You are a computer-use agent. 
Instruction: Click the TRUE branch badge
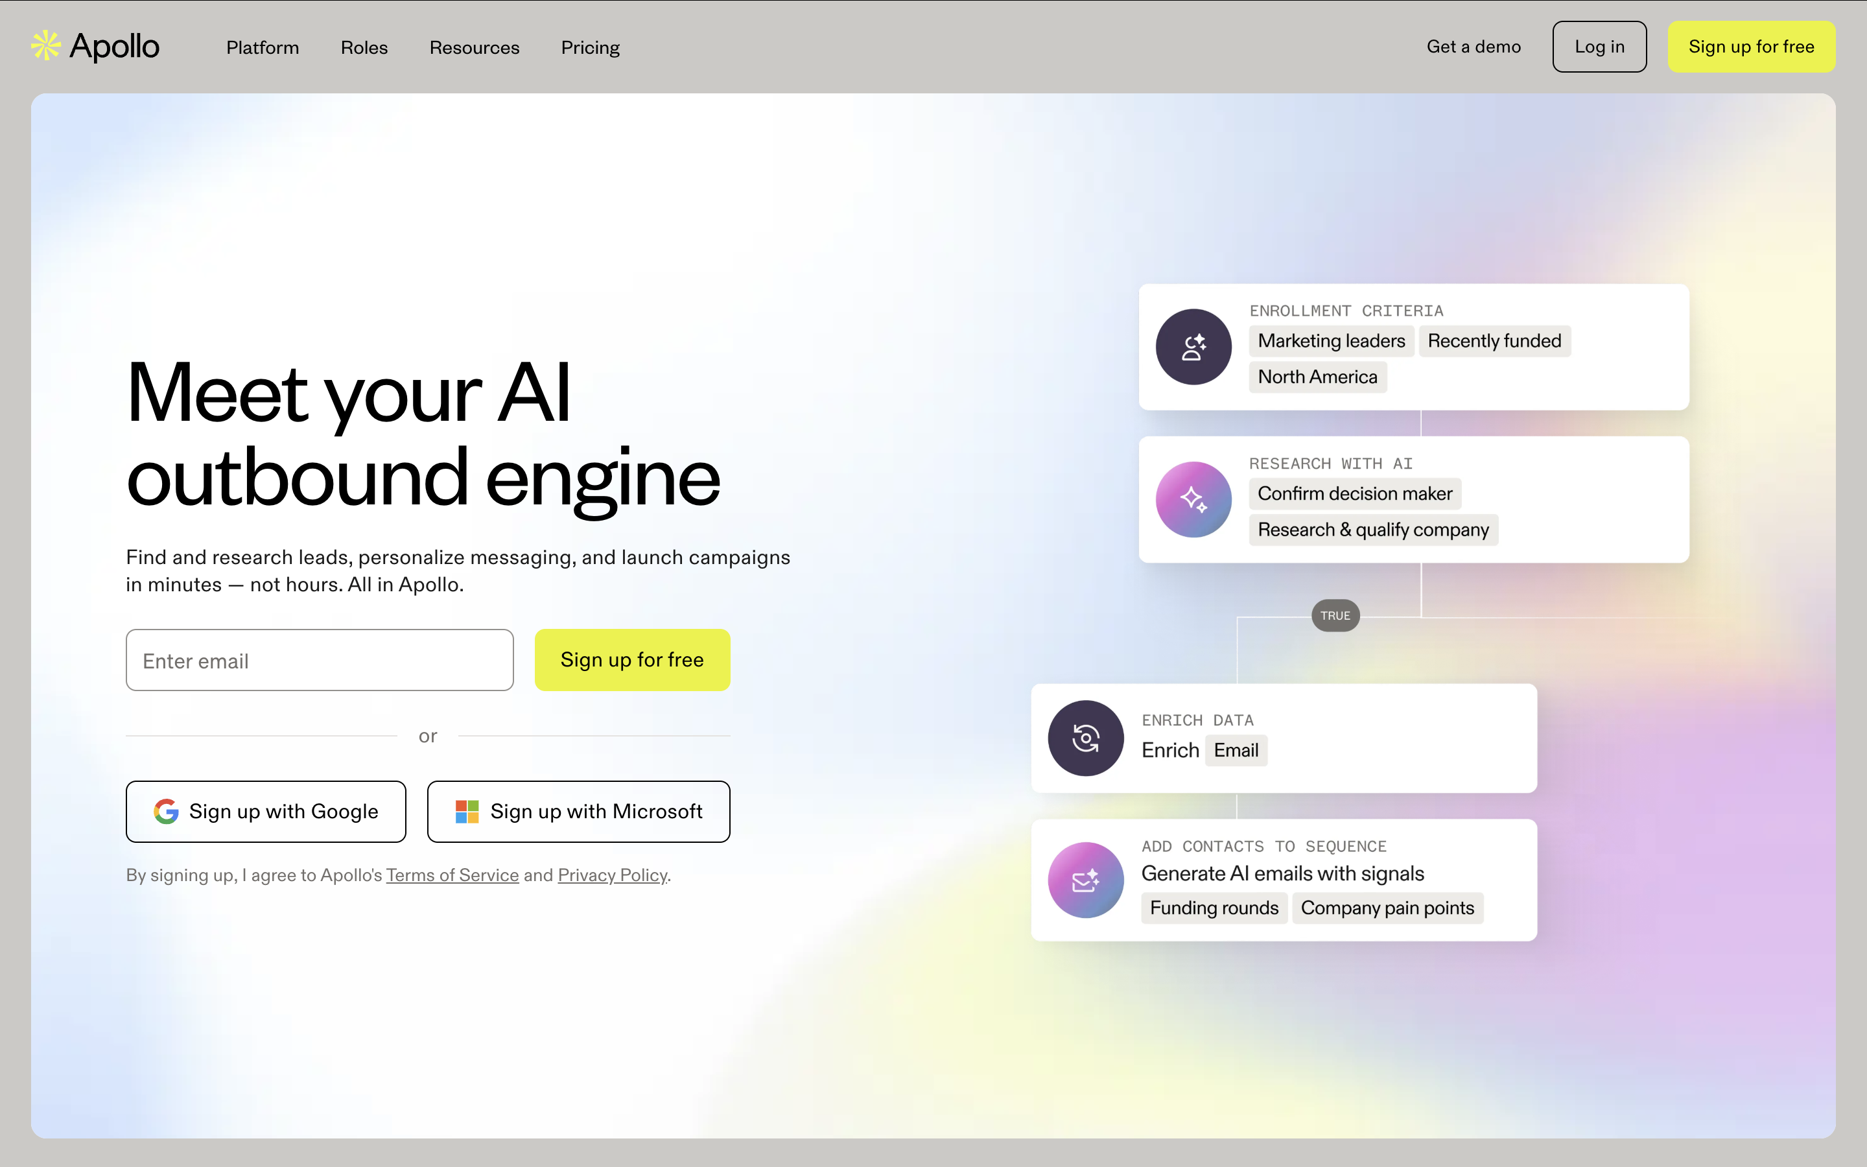point(1335,615)
